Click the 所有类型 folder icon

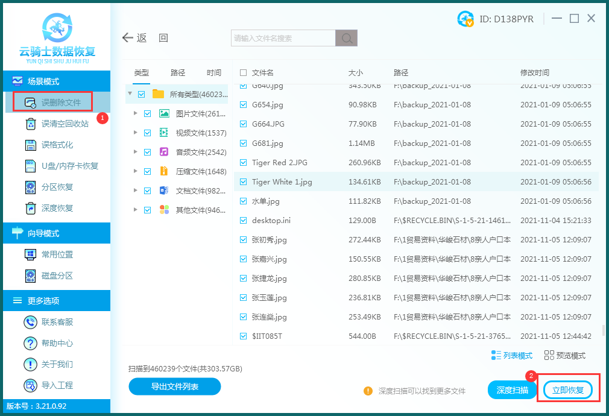(158, 94)
